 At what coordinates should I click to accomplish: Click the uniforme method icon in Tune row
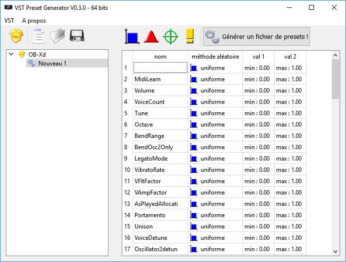click(194, 113)
